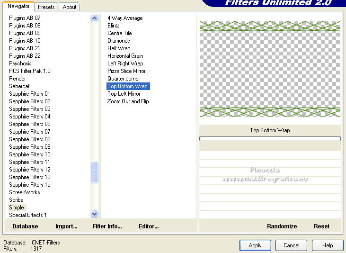Click the filter preview thumbnail
346x253 pixels.
pos(270,69)
